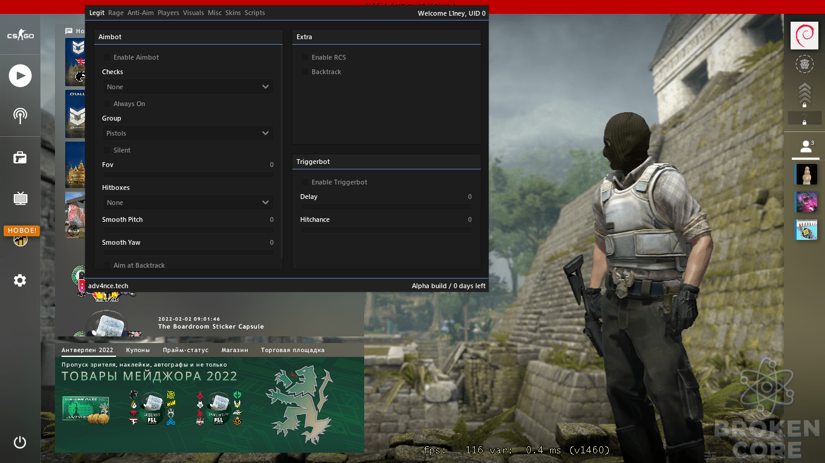Open the Play menu button

click(x=20, y=76)
